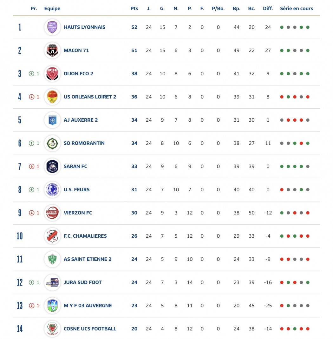Click the red down arrow beside Saran FC
333x339 pixels.
pos(31,166)
